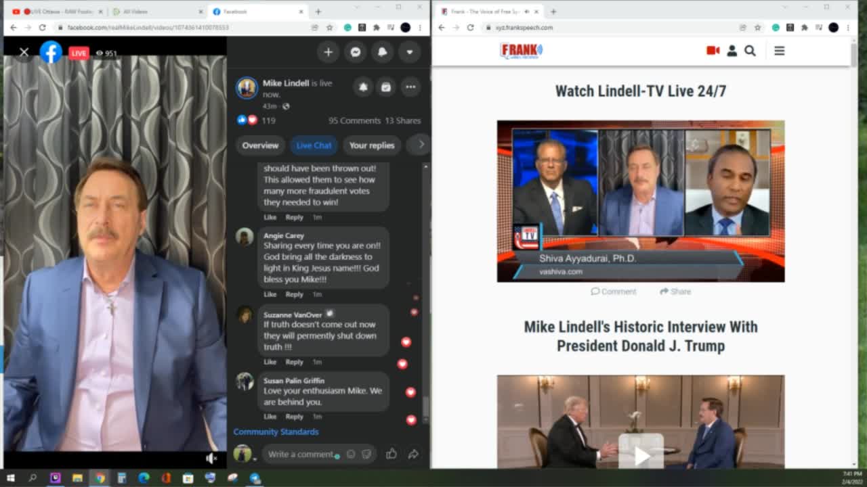Open the Facebook Messenger icon
867x487 pixels.
tap(355, 52)
